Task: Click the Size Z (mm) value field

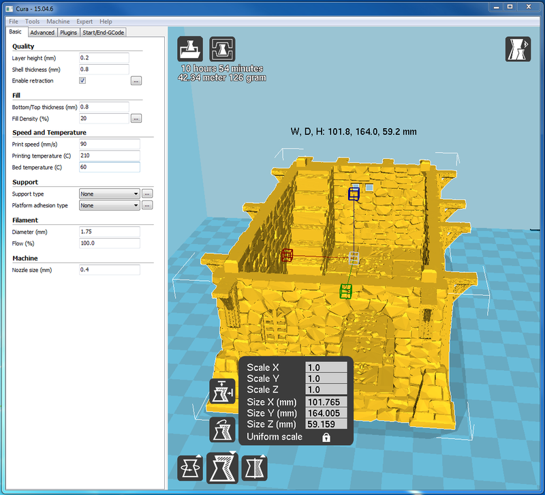Action: click(326, 424)
